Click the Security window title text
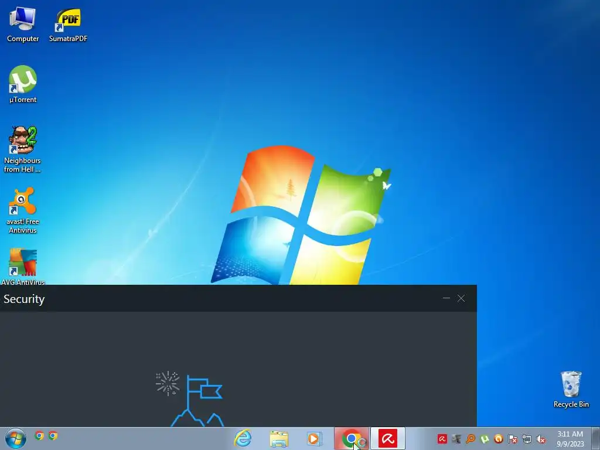This screenshot has width=600, height=450. (x=24, y=299)
